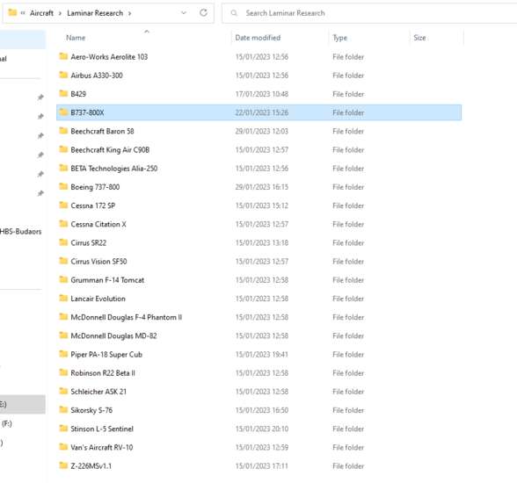Sort by the Date modified column header

tap(258, 38)
